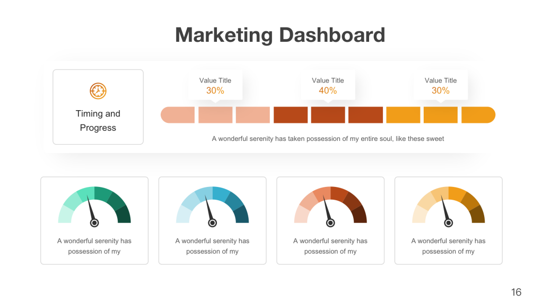Select the text under the green gauge
The image size is (543, 305).
pos(94,246)
